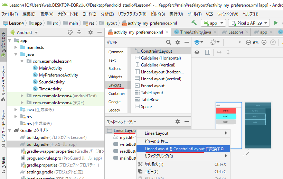Open the リファクタリング(R) menu in menu bar
This screenshot has width=283, height=179.
tap(132, 14)
